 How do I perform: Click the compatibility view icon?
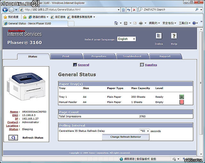click(123, 10)
